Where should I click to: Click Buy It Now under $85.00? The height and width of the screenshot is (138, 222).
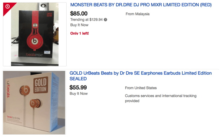point(79,25)
